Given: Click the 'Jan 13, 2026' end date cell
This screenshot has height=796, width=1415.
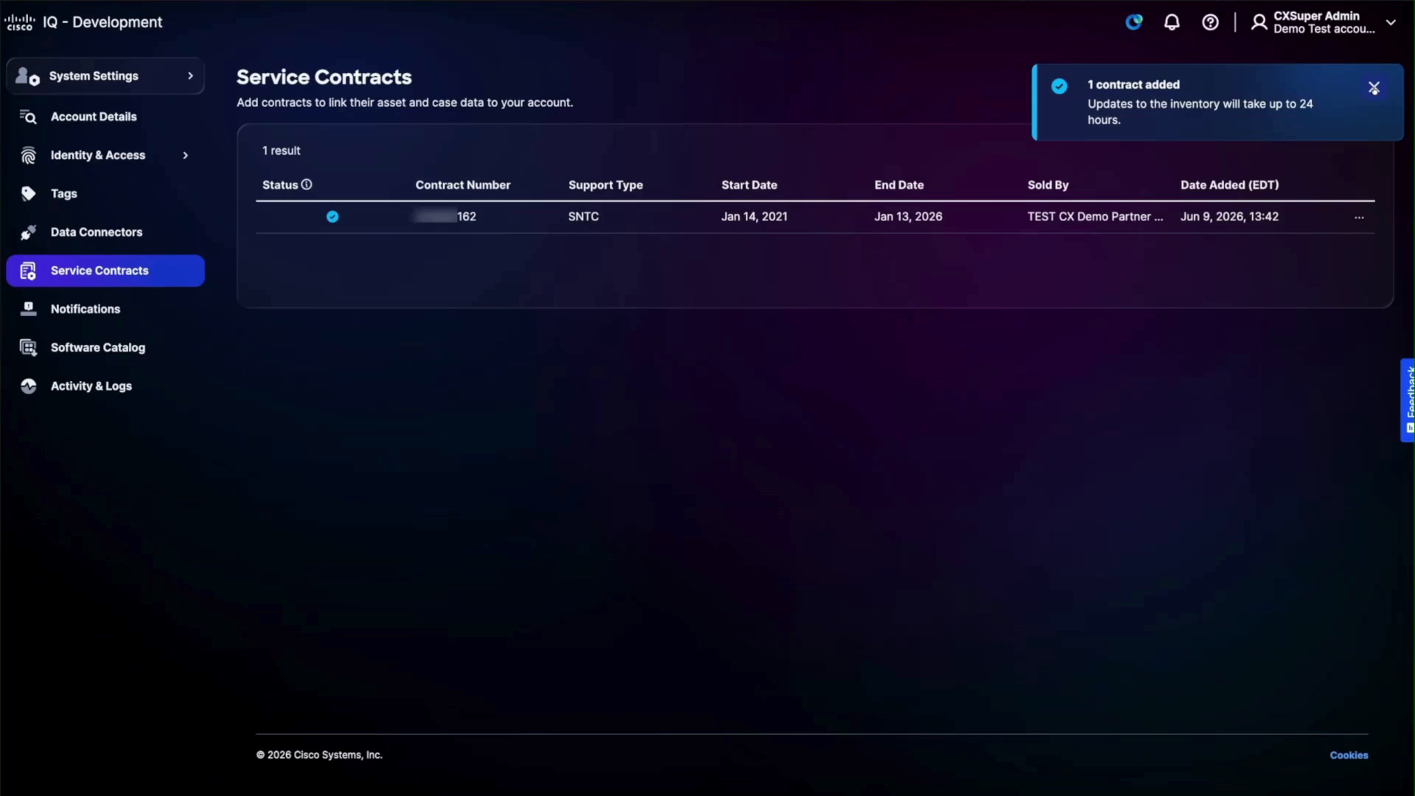Looking at the screenshot, I should [909, 217].
